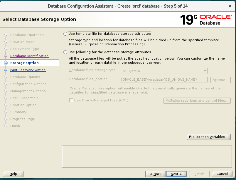Viewport: 236px width, 180px height.
Task: Click the Configuration Options step
Action: [x=28, y=84]
